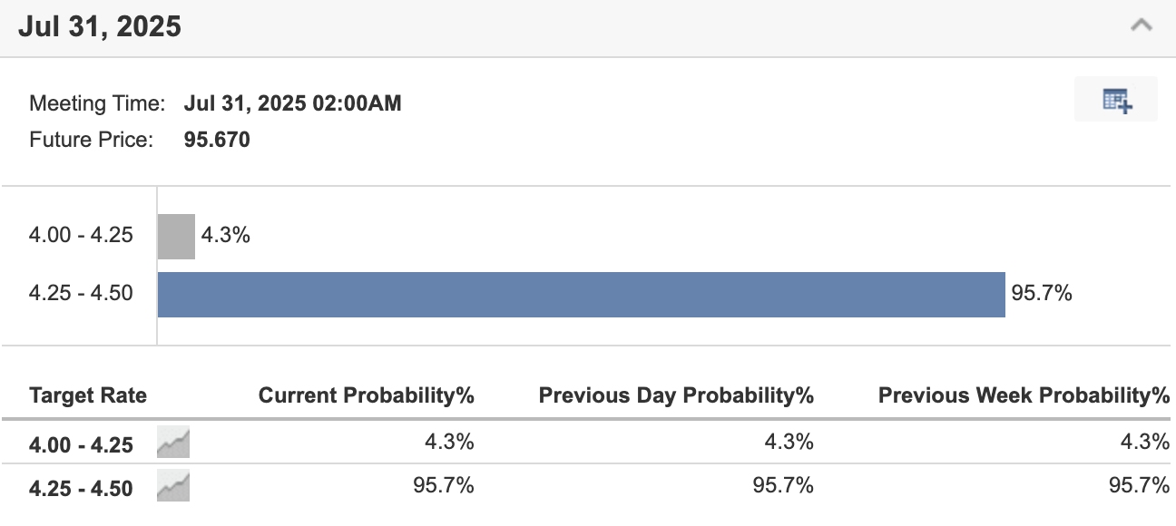Select the gray 4.3% probability bar

[x=176, y=234]
